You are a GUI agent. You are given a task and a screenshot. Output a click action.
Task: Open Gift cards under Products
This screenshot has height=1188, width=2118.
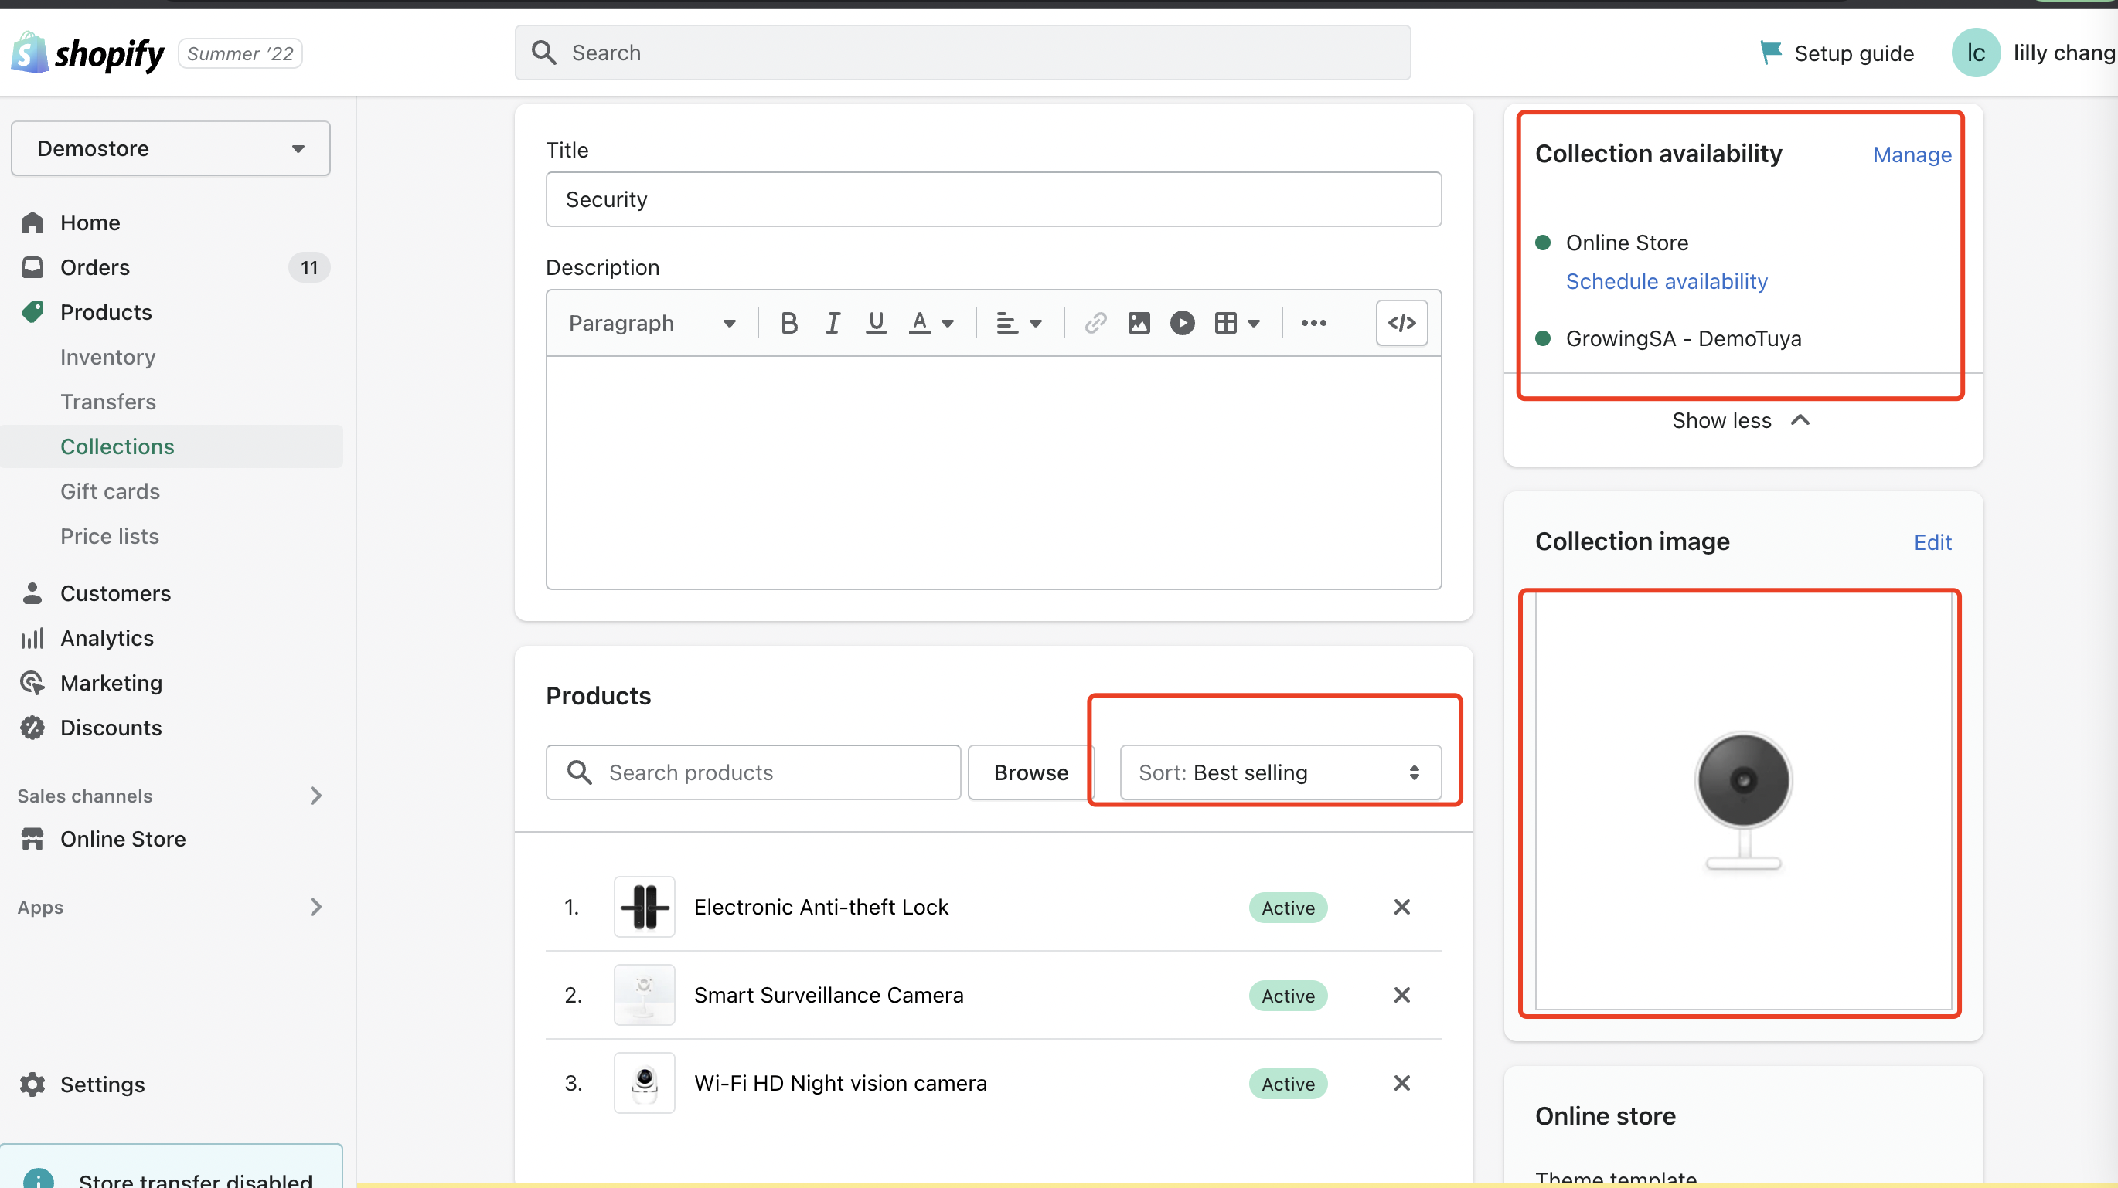tap(109, 491)
